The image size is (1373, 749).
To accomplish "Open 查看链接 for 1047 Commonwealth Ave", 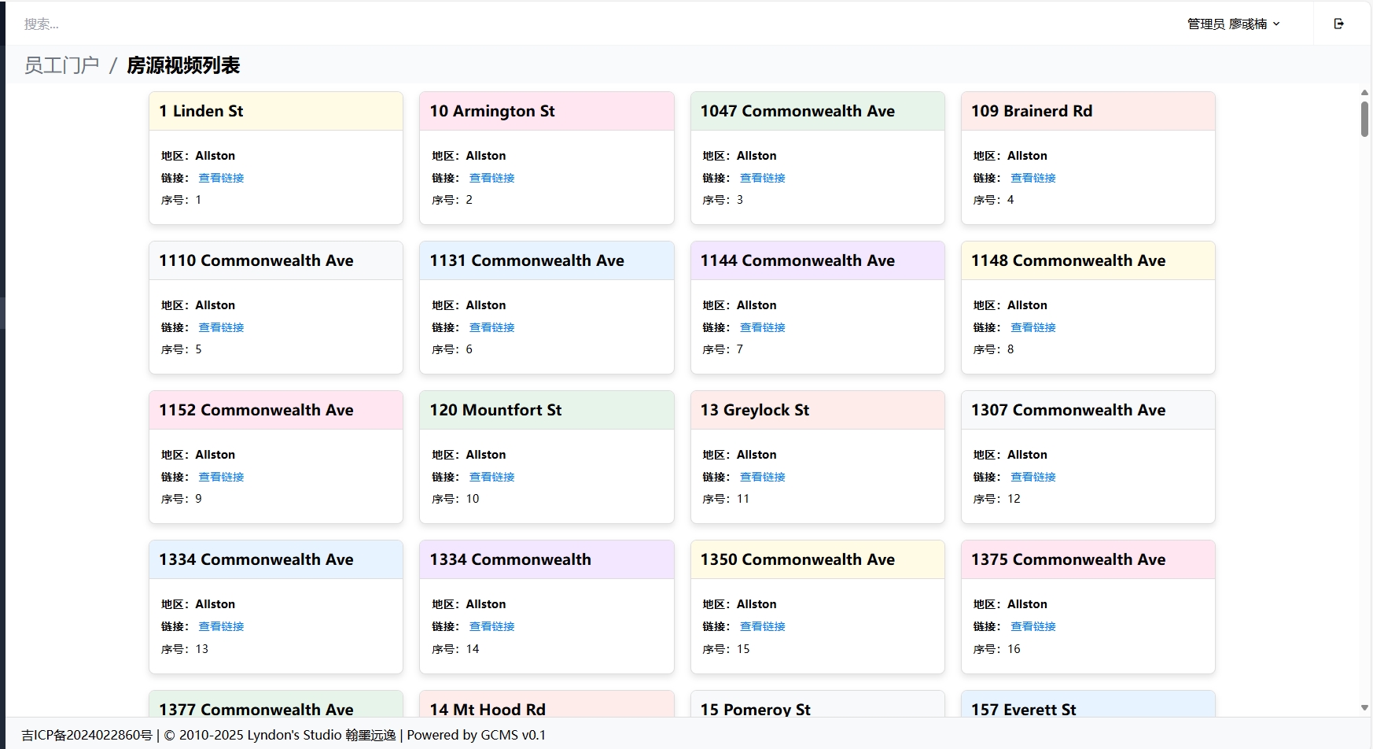I will click(762, 178).
